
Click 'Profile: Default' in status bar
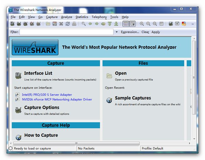pyautogui.click(x=152, y=148)
